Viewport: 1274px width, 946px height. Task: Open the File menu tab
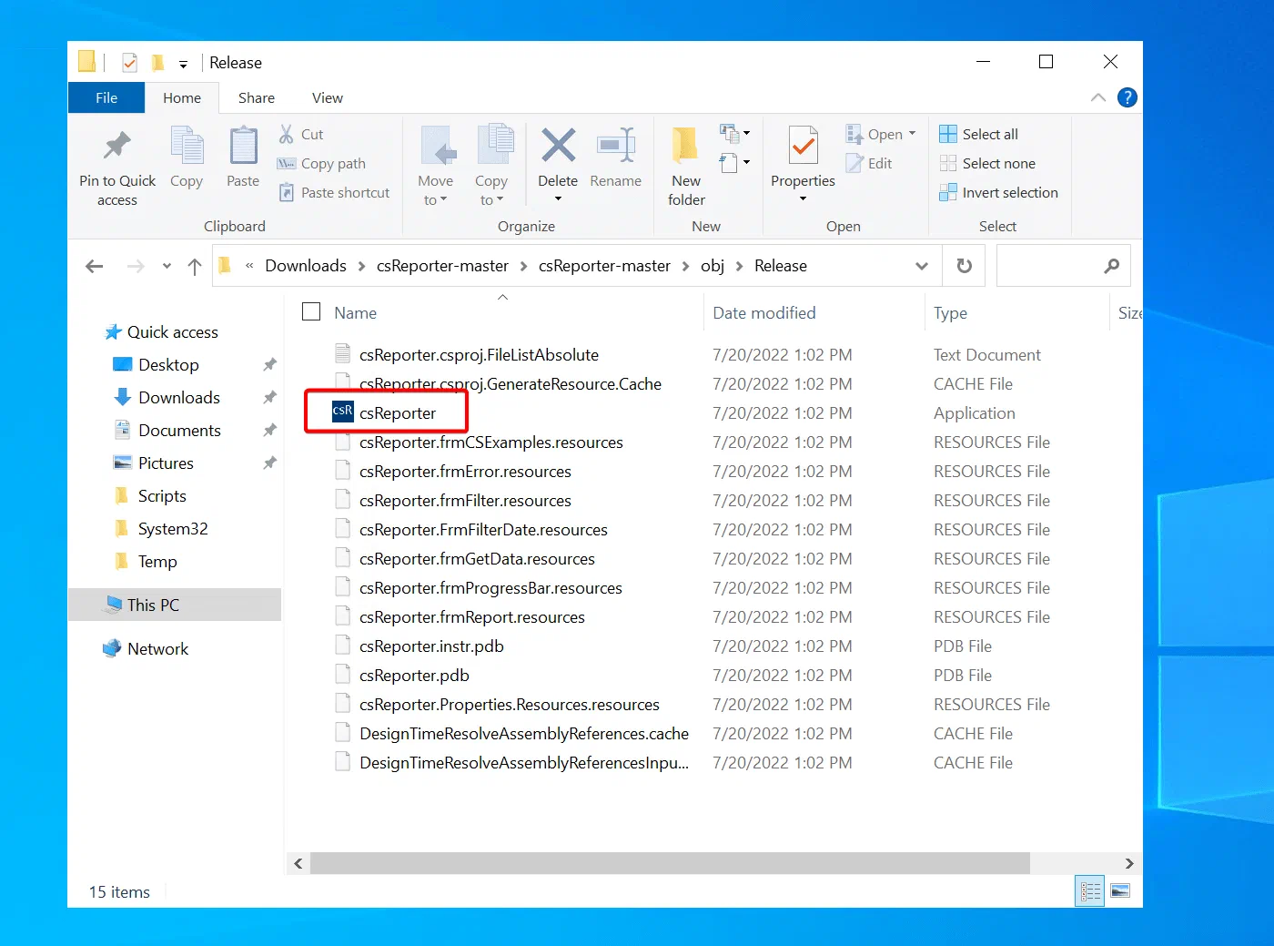(106, 97)
